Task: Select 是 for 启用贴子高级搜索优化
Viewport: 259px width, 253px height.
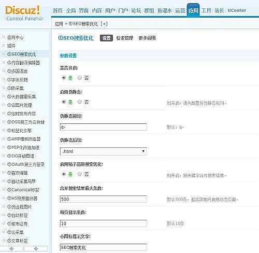Action: click(64, 174)
